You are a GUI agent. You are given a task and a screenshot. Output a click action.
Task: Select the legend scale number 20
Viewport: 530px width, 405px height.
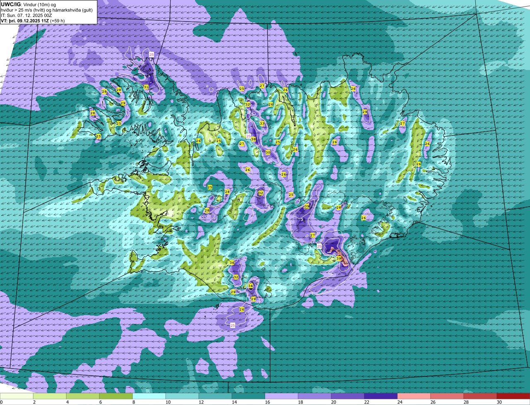[333, 402]
